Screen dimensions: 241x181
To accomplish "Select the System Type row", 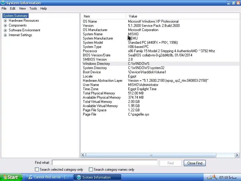I will pyautogui.click(x=161, y=47).
